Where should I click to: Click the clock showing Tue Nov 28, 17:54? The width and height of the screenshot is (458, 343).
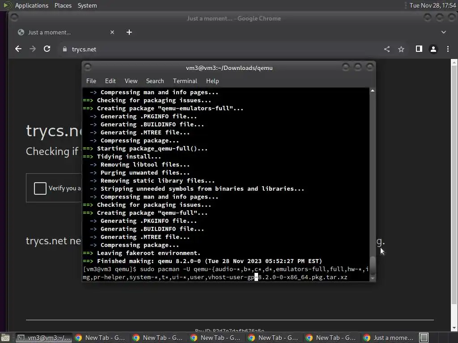point(433,5)
